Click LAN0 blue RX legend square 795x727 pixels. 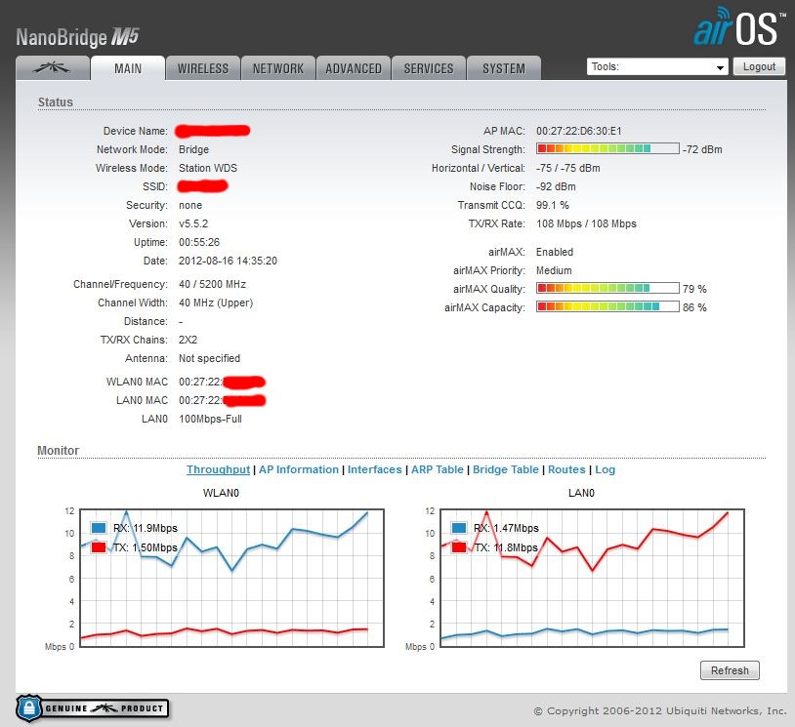459,527
